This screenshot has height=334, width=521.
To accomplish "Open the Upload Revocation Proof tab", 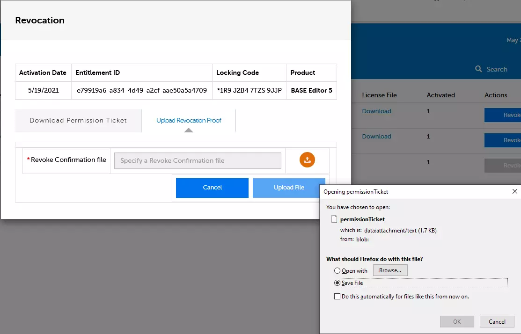I will (x=189, y=120).
